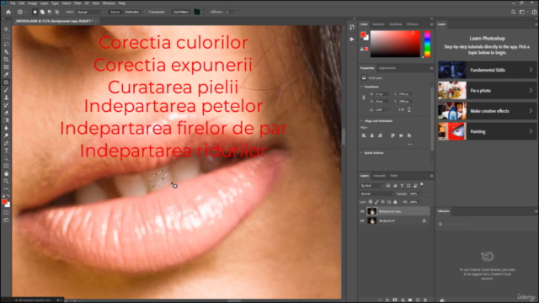Screen dimensions: 539x303
Task: Select the Brush tool
Action: pos(6,90)
